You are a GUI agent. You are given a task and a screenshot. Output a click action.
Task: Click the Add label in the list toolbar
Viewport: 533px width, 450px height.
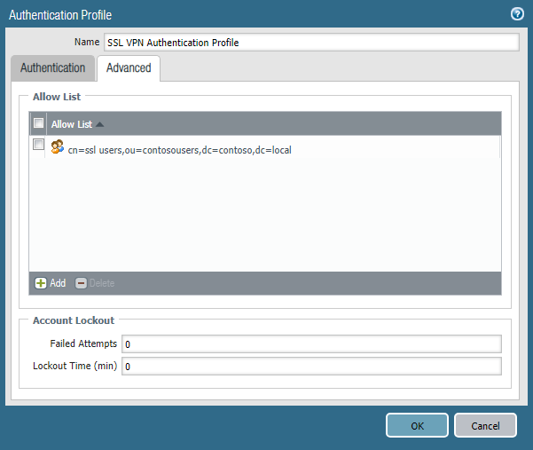click(58, 283)
